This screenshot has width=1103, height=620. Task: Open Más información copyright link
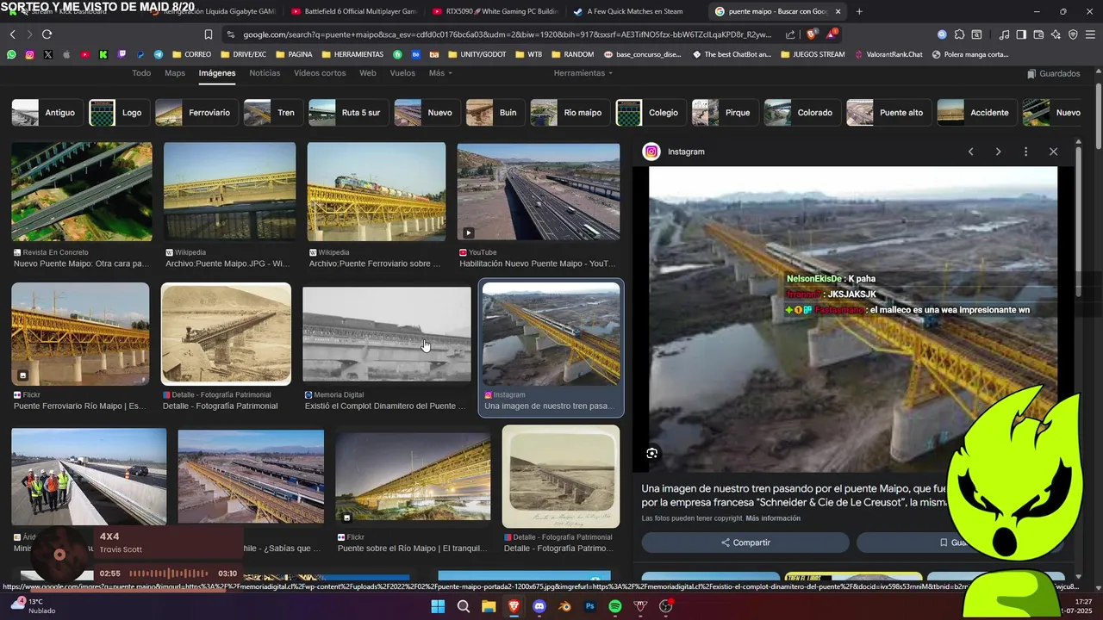(773, 518)
